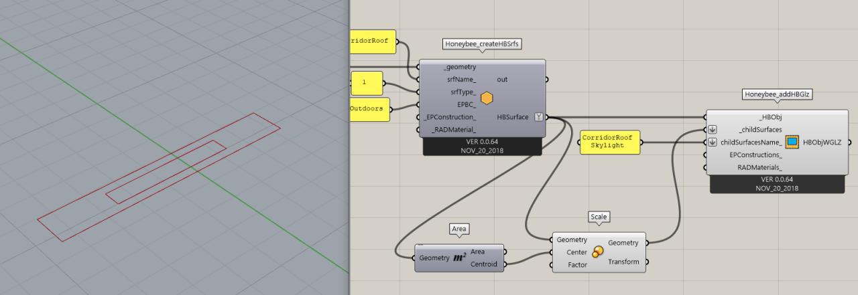
Task: Click the Honeybee_createHBSrfs name tag
Action: pos(483,43)
